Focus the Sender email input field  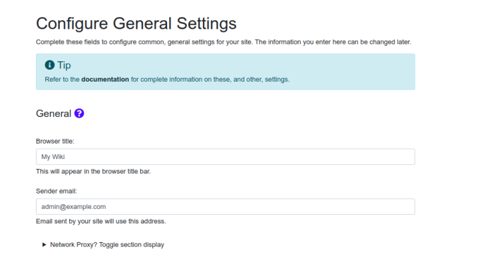(x=226, y=206)
